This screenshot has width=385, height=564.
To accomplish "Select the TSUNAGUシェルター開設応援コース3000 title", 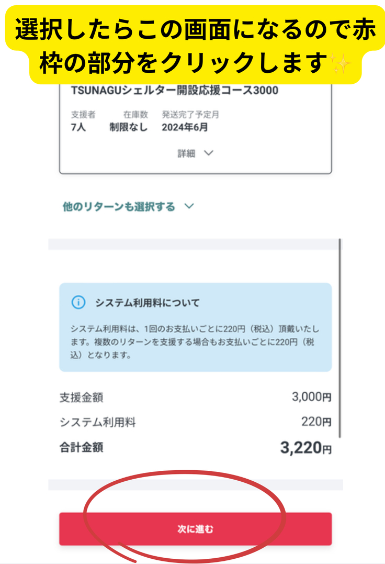I will coord(174,91).
